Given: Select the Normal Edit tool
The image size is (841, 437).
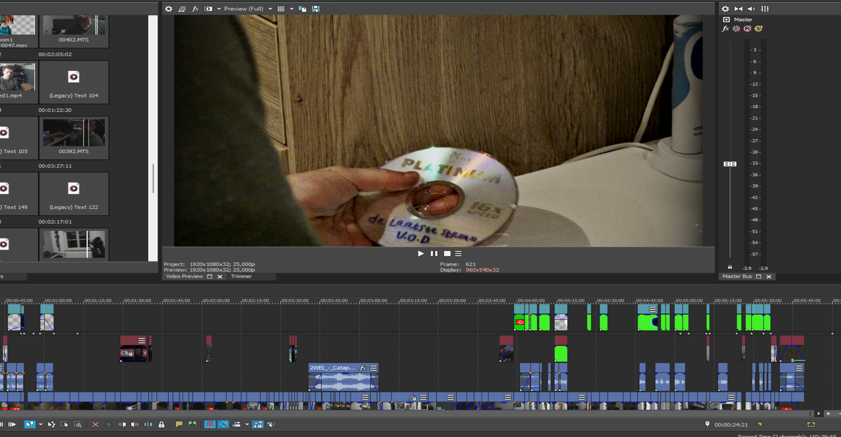Looking at the screenshot, I should click(30, 424).
